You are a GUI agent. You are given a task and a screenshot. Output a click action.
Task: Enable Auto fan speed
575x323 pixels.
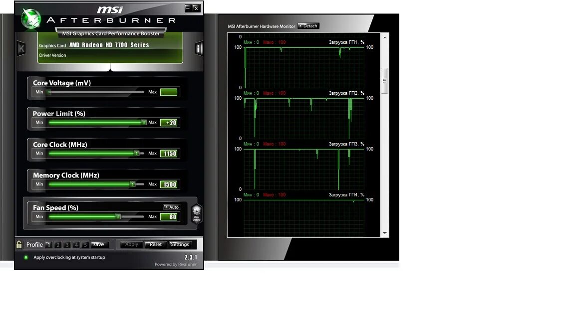(172, 207)
